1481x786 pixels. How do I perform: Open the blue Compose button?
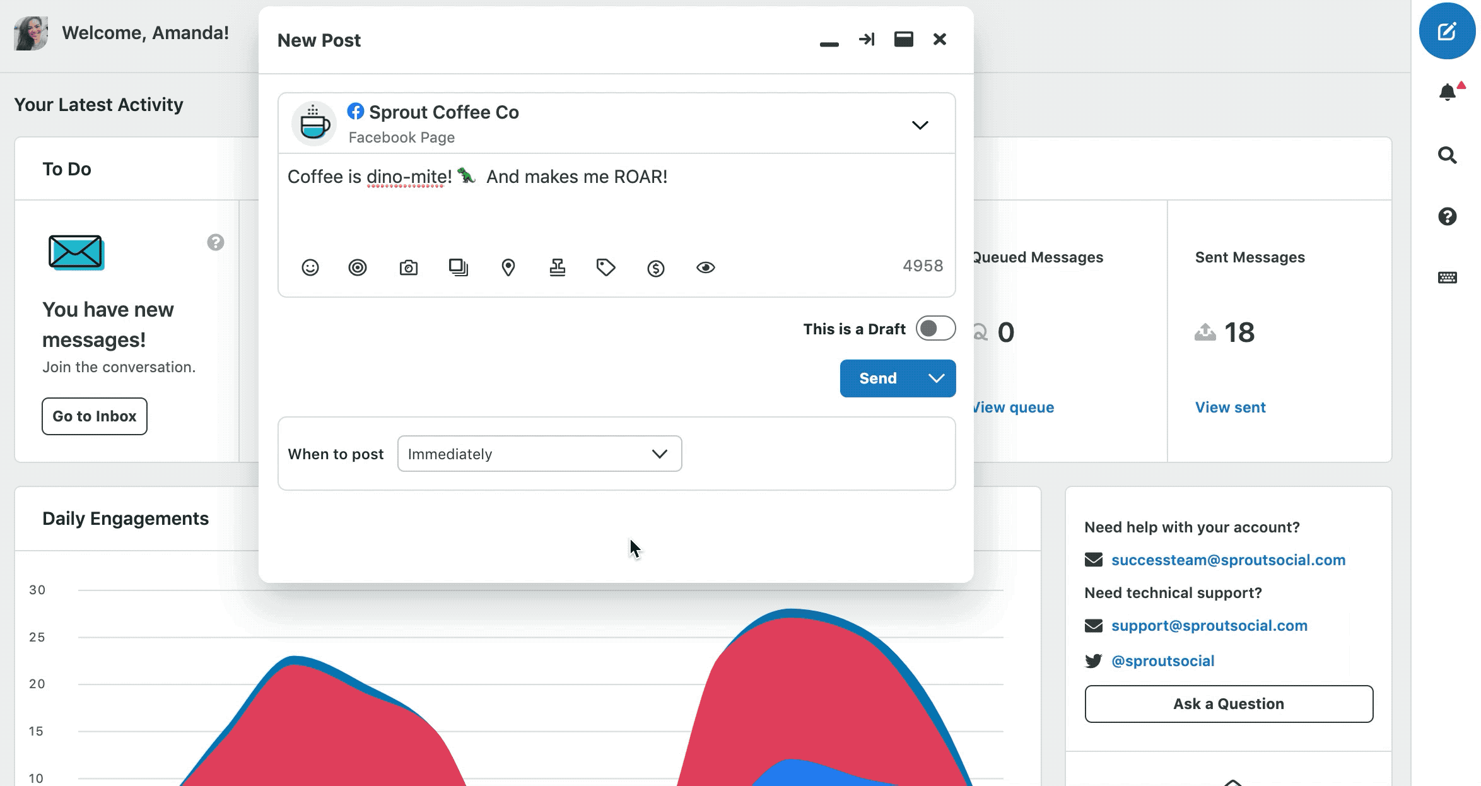point(1447,31)
